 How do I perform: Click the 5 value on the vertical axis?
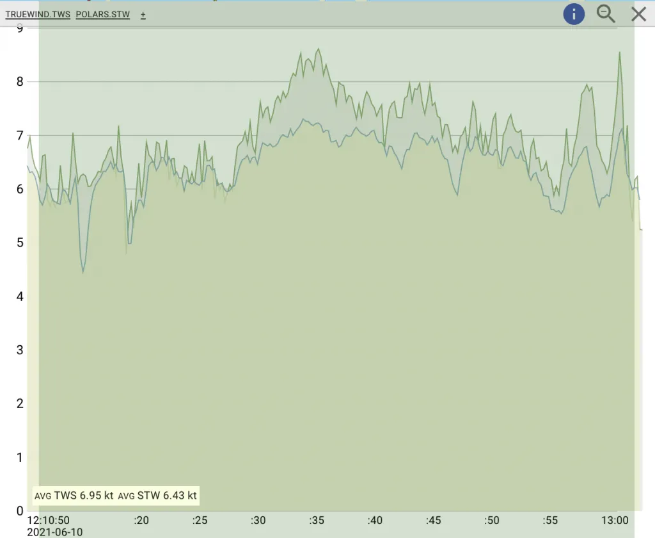(x=20, y=243)
